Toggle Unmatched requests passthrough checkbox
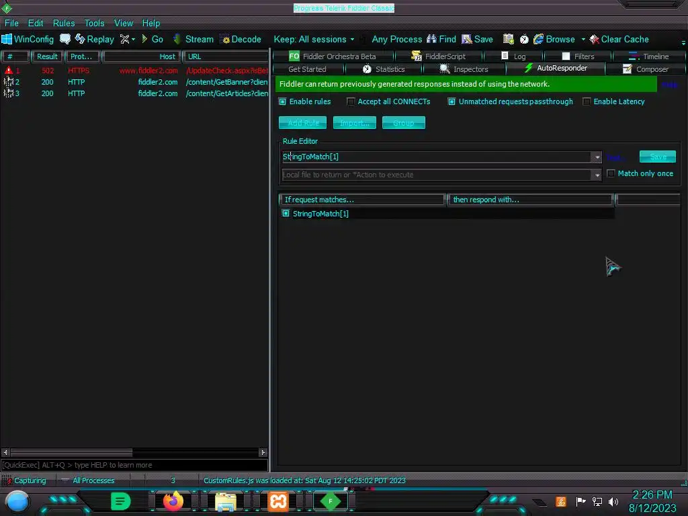This screenshot has height=516, width=688. coord(451,102)
